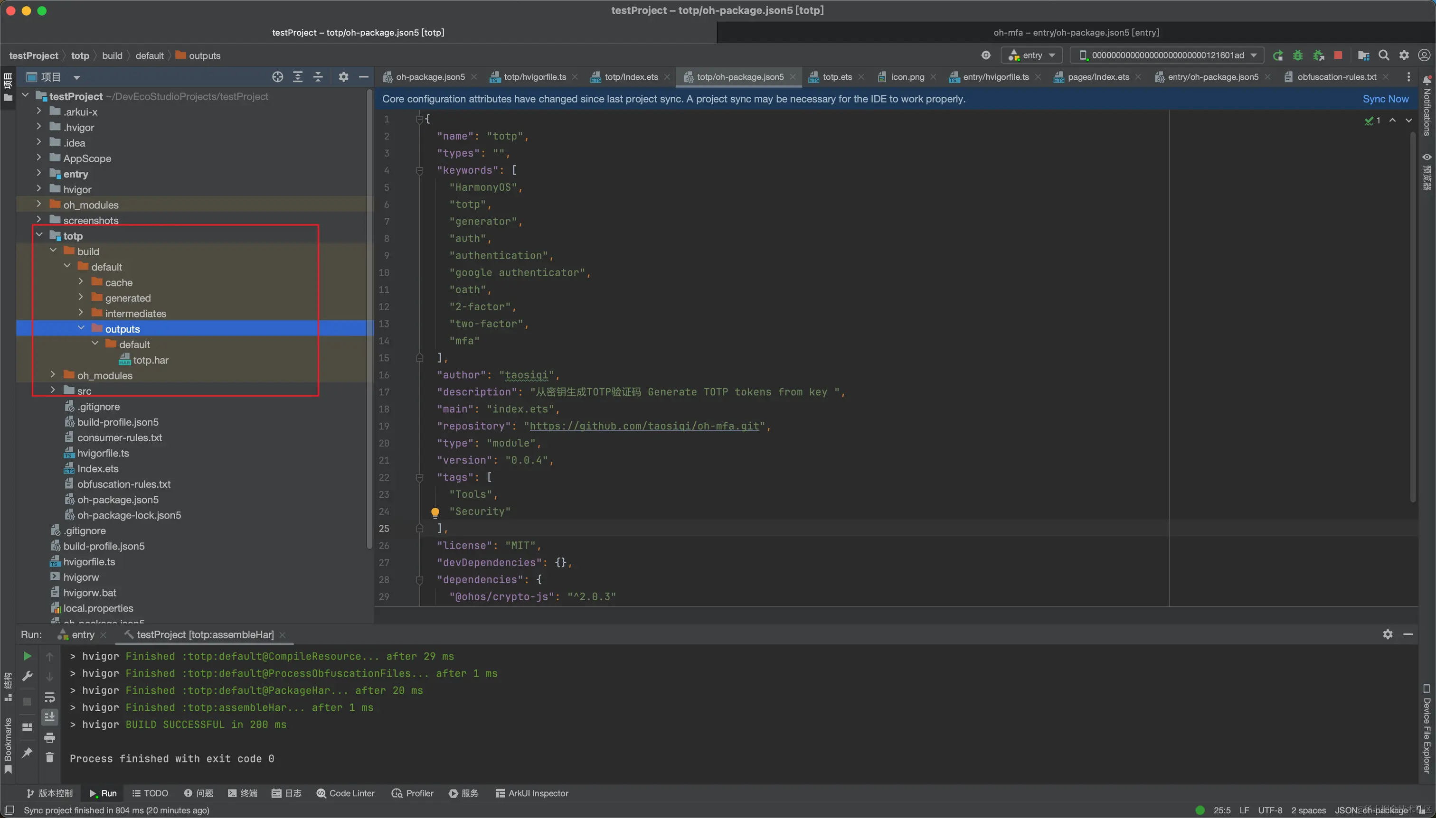Open the 项目 view mode dropdown arrow
The width and height of the screenshot is (1436, 818).
[x=76, y=77]
